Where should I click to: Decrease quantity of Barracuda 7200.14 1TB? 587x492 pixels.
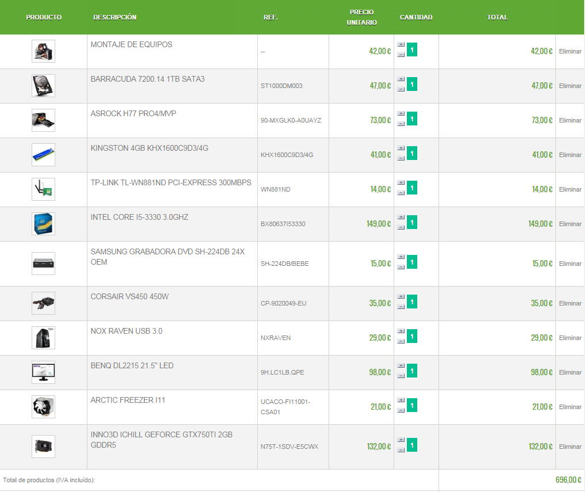401,89
